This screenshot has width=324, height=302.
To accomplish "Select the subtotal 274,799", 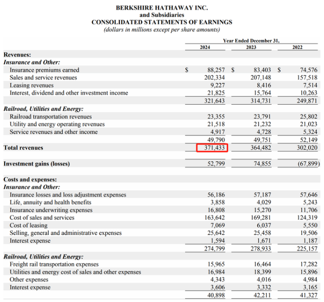I will [214, 249].
